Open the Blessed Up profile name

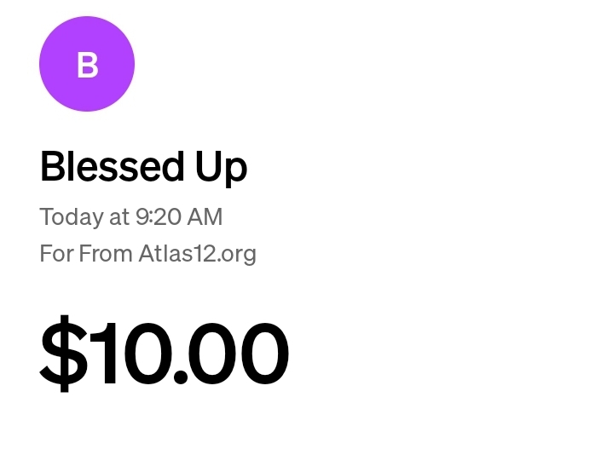(x=143, y=167)
